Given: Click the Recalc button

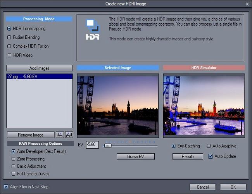Looking at the screenshot, I should point(188,156).
